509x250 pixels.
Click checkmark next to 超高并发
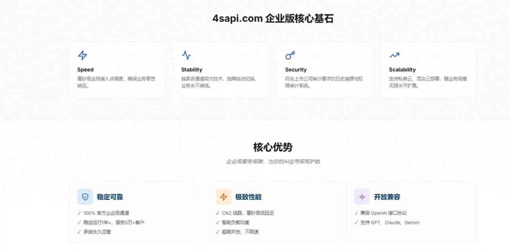coord(218,232)
